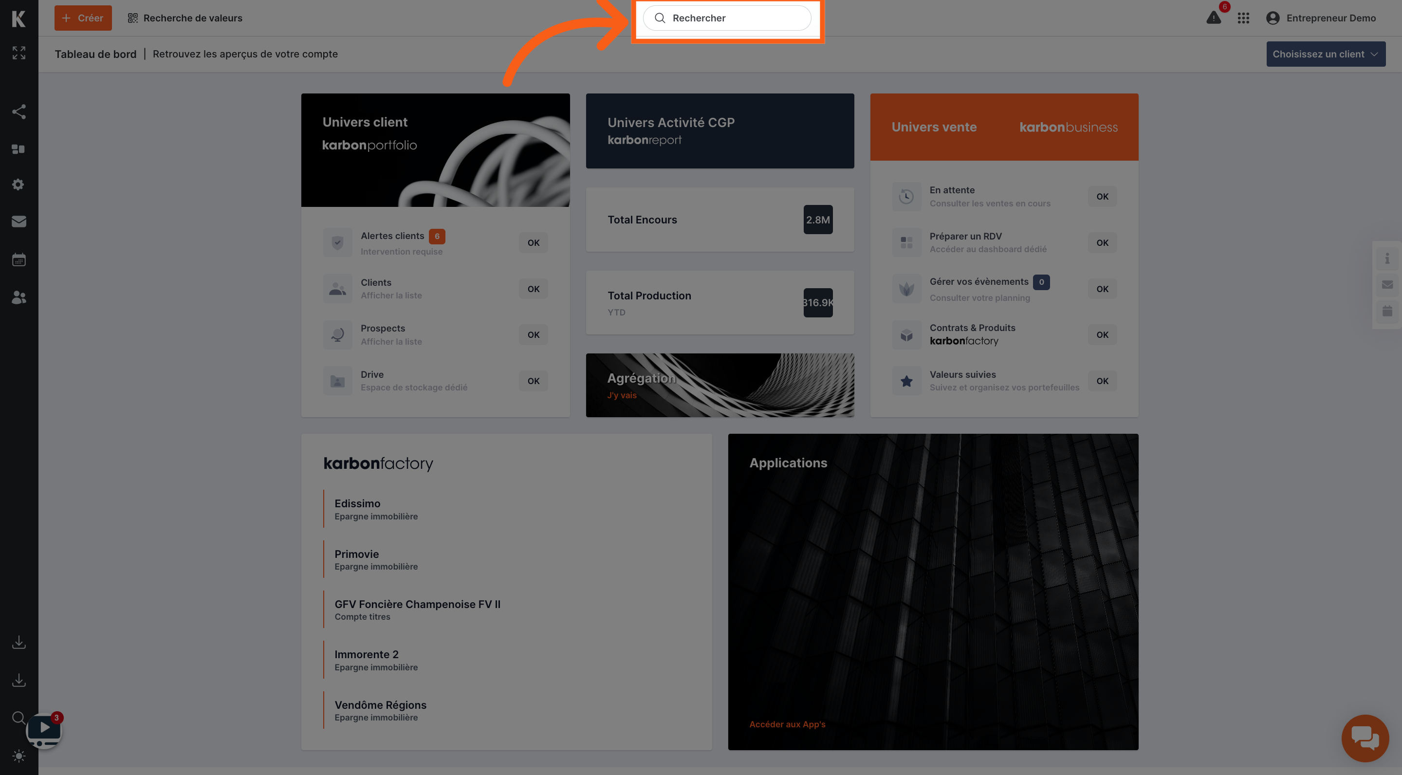The width and height of the screenshot is (1402, 775).
Task: Click the Tableau de bord breadcrumb title
Action: coord(95,54)
